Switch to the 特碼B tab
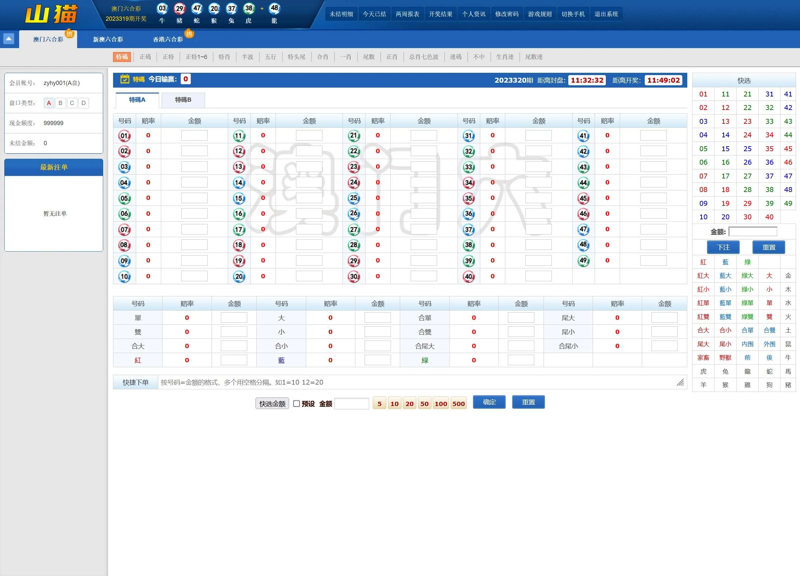This screenshot has height=576, width=800. pos(183,100)
